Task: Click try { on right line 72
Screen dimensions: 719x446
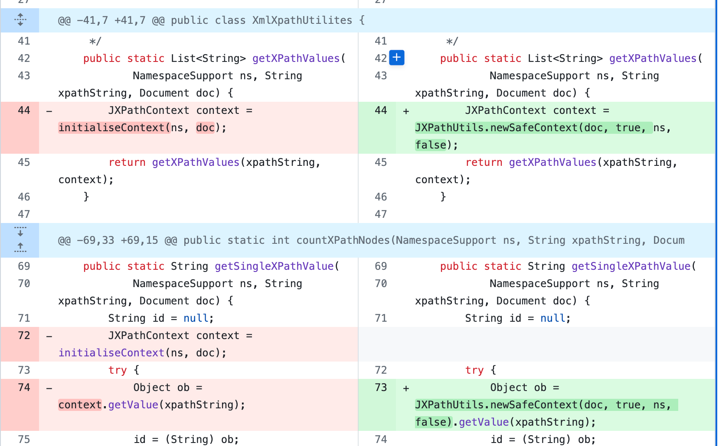Action: [x=481, y=370]
